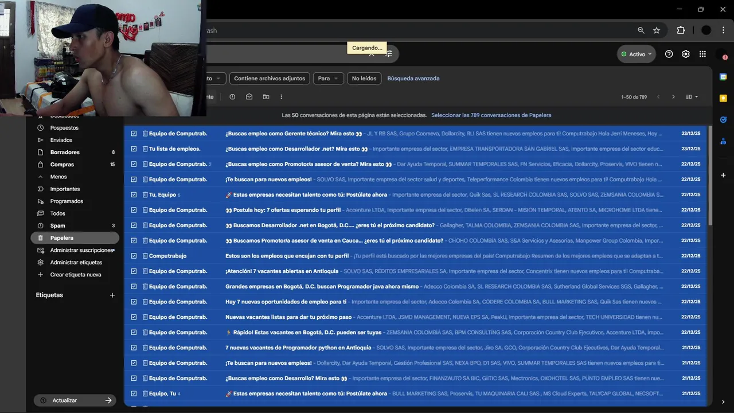Screen dimensions: 734x413
Task: Open Chrome extensions puzzle icon
Action: pyautogui.click(x=681, y=30)
